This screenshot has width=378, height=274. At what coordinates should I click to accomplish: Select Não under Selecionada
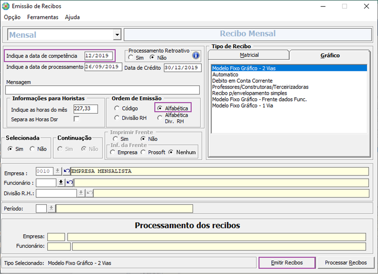click(x=38, y=149)
